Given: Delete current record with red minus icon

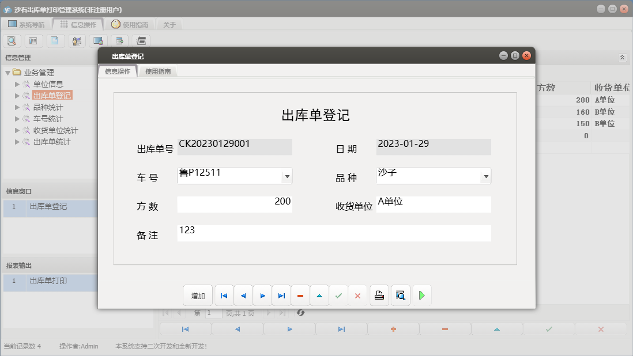Looking at the screenshot, I should pyautogui.click(x=300, y=295).
